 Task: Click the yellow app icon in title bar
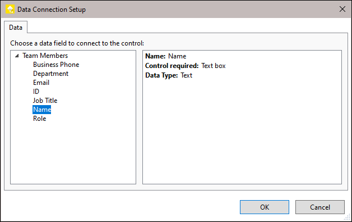[x=10, y=9]
